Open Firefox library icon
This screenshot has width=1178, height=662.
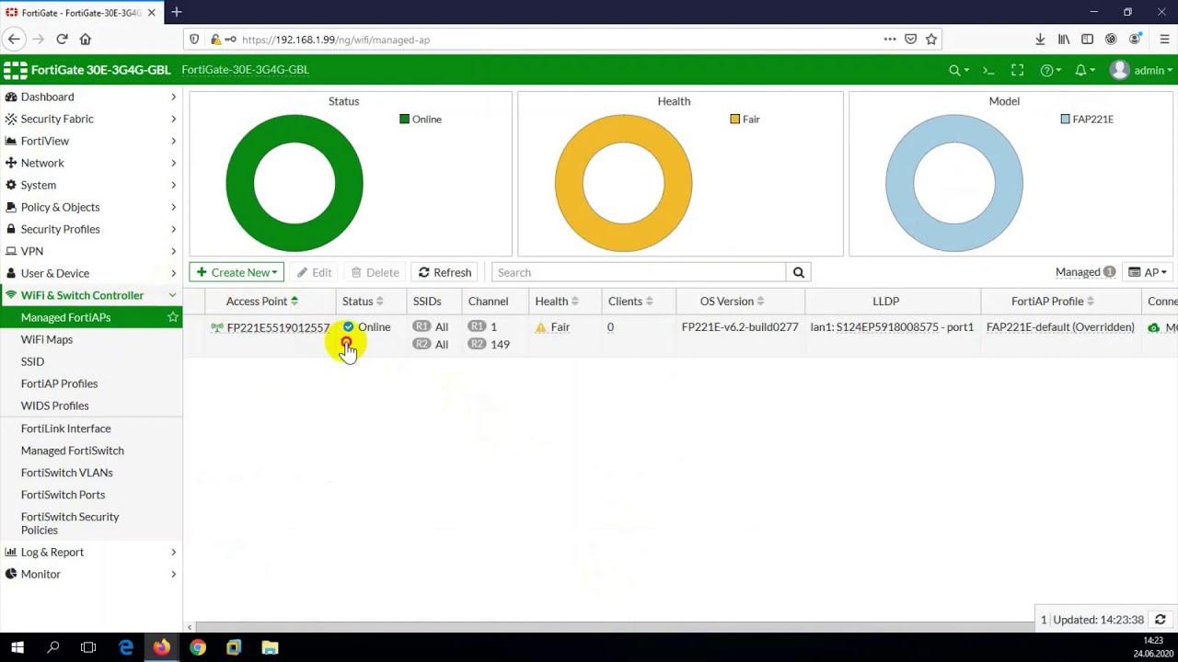pos(1064,39)
